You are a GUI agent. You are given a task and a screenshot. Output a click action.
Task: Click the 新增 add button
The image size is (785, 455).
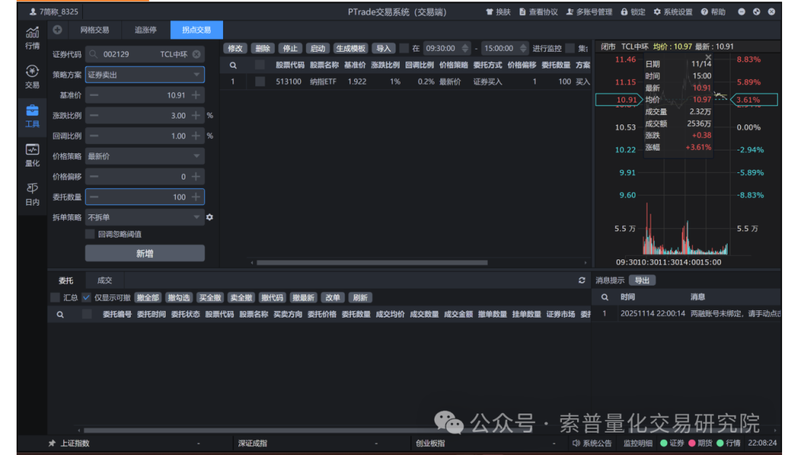click(145, 252)
